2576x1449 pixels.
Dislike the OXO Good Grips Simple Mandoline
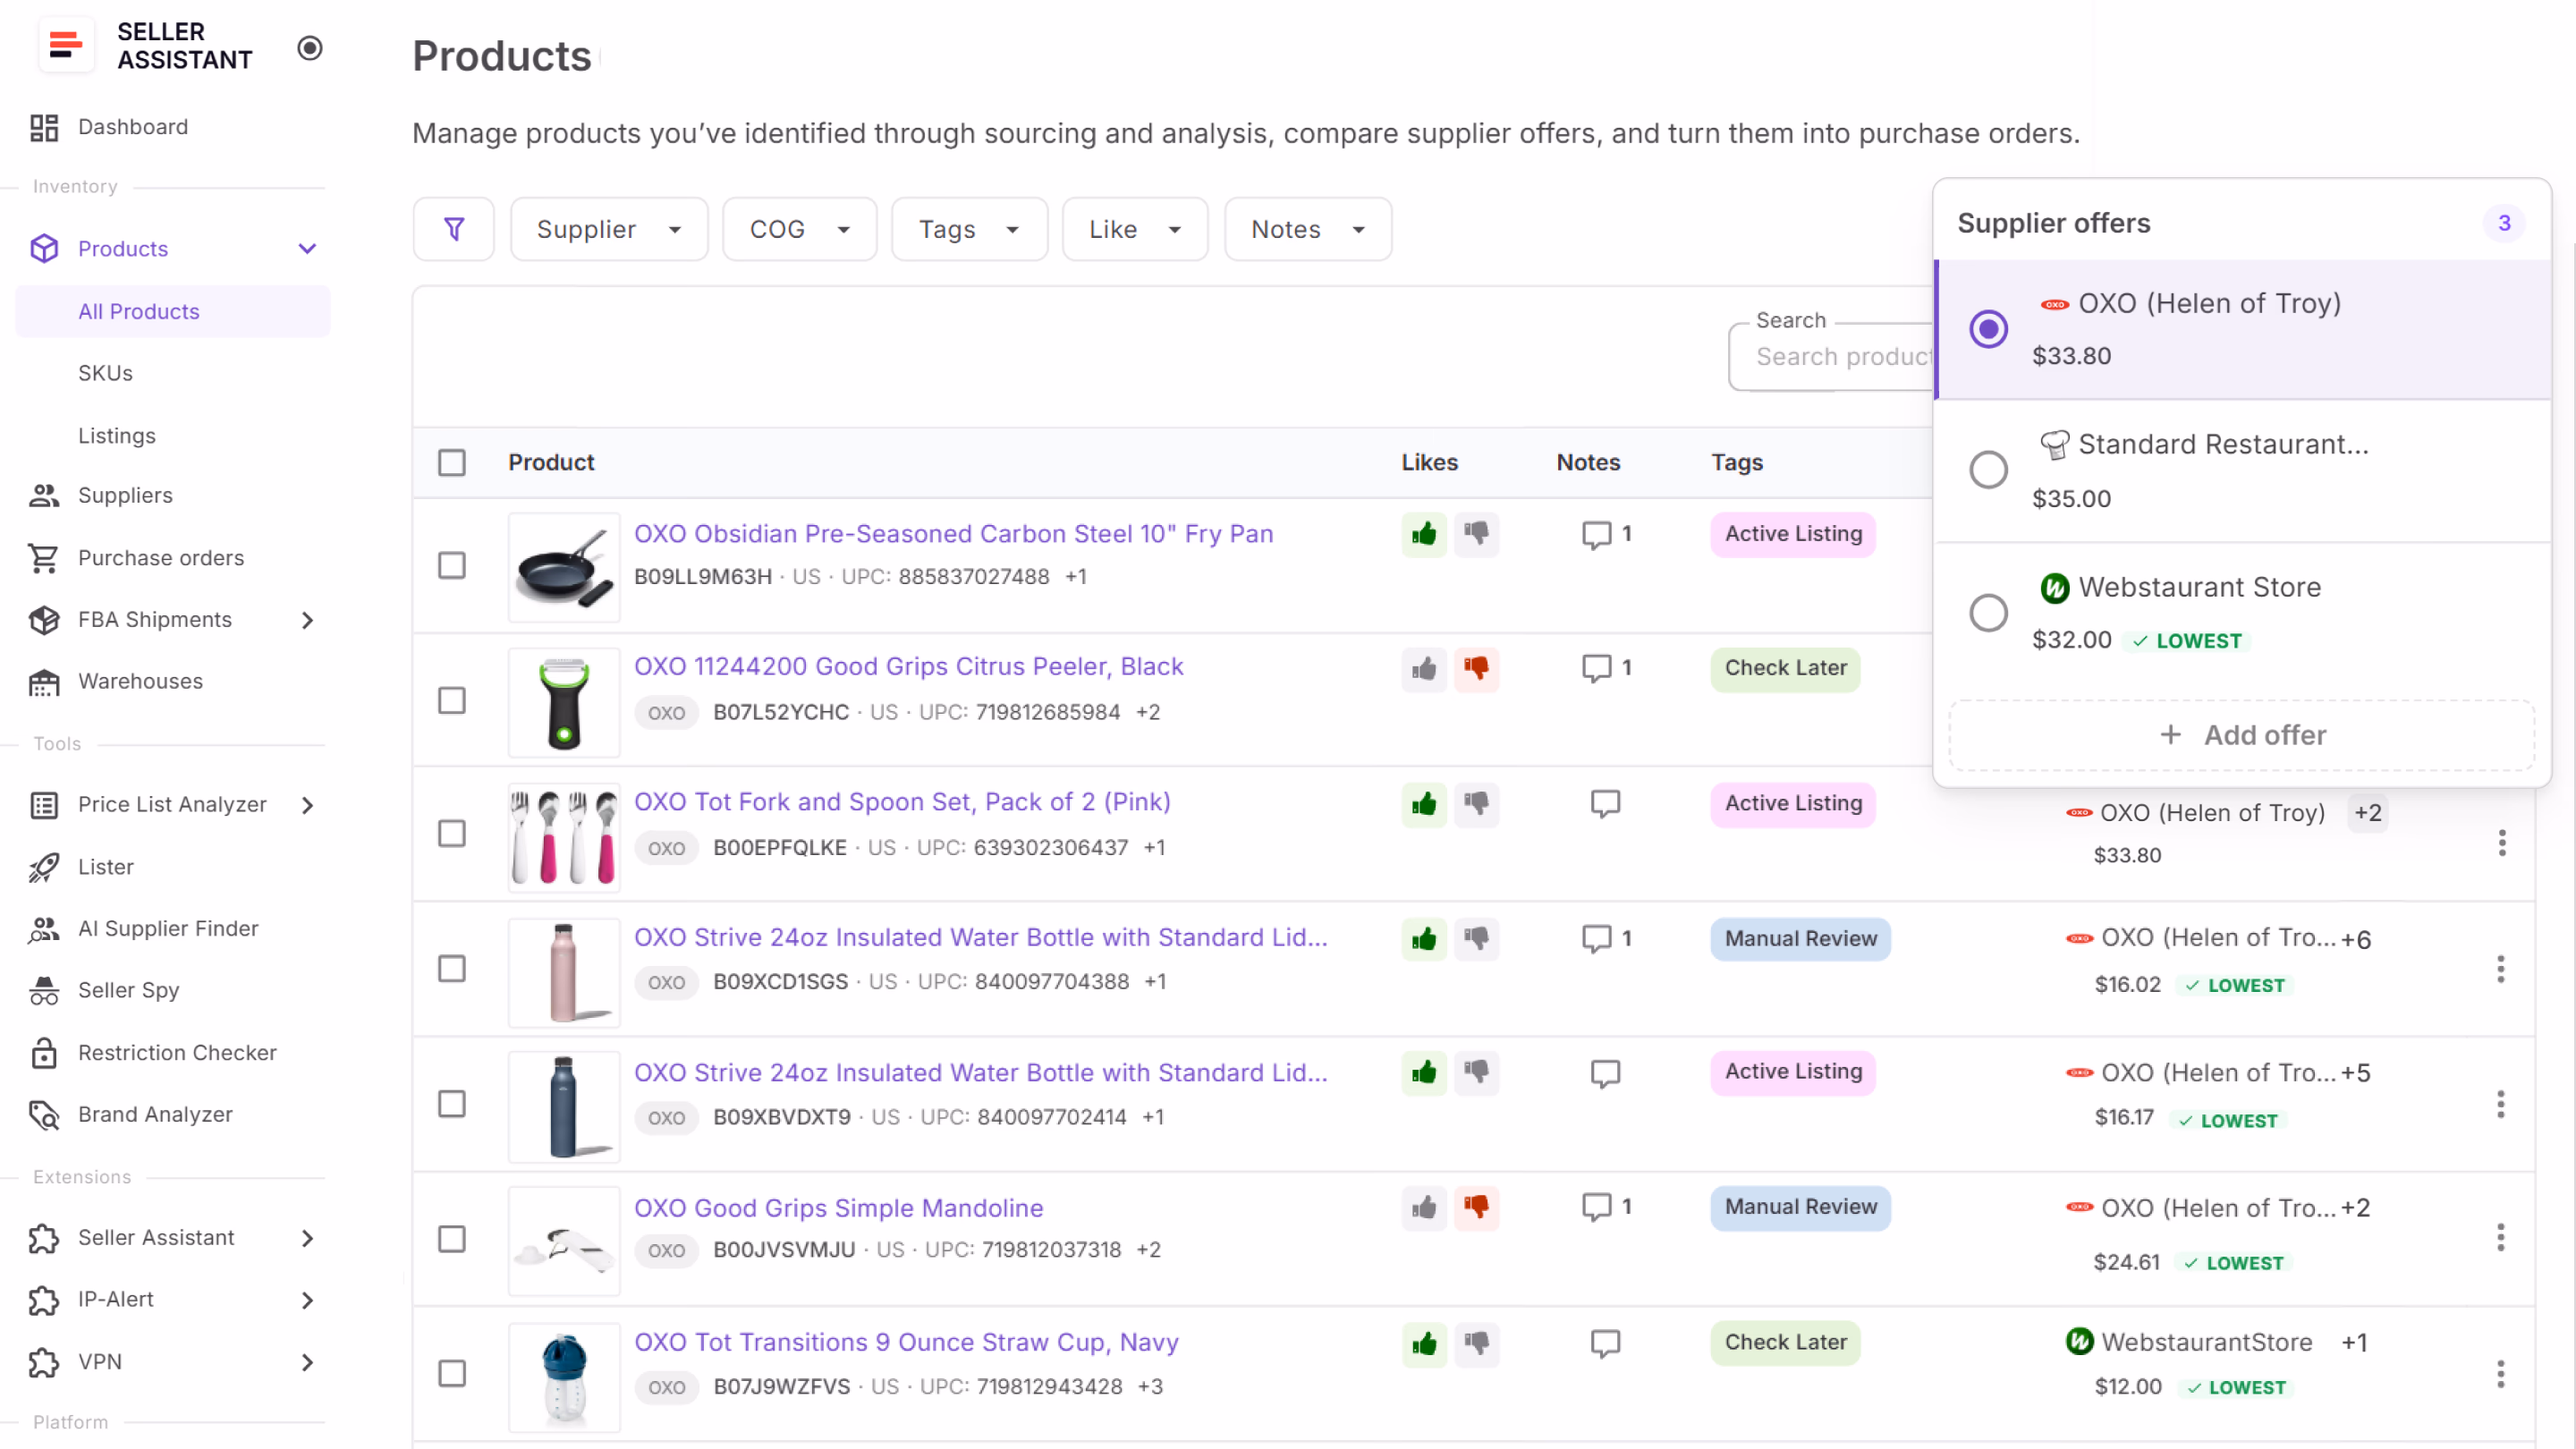[x=1476, y=1207]
